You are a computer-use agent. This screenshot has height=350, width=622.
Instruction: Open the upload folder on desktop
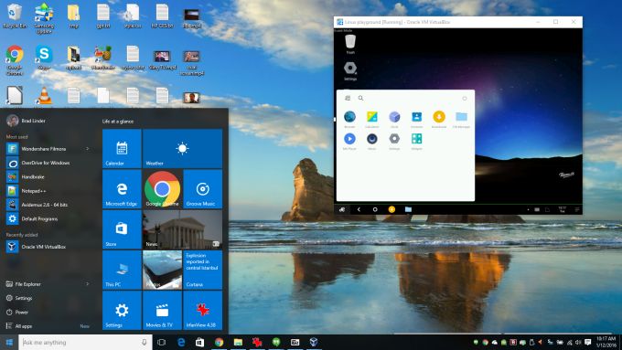pyautogui.click(x=73, y=58)
